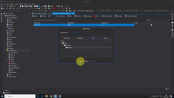Collapse the I/O Data Server node
174x98 pixels.
click(6, 51)
